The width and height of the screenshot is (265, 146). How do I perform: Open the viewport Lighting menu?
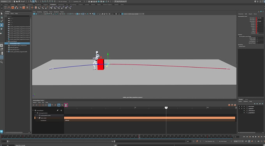[46, 12]
